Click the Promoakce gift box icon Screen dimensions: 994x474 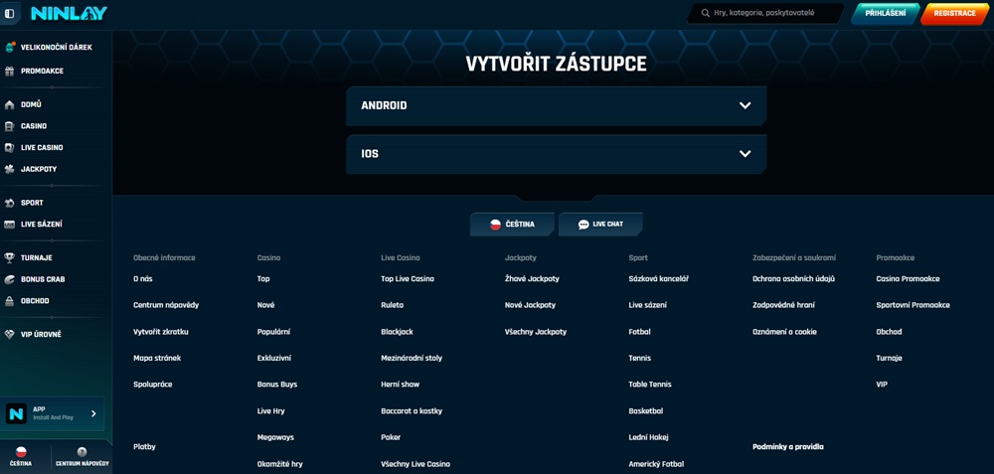[x=9, y=71]
